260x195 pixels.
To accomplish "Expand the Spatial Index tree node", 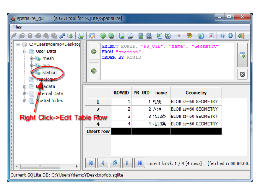I will 25,101.
